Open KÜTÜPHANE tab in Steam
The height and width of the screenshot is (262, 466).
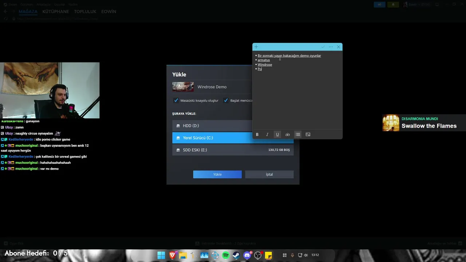56,12
